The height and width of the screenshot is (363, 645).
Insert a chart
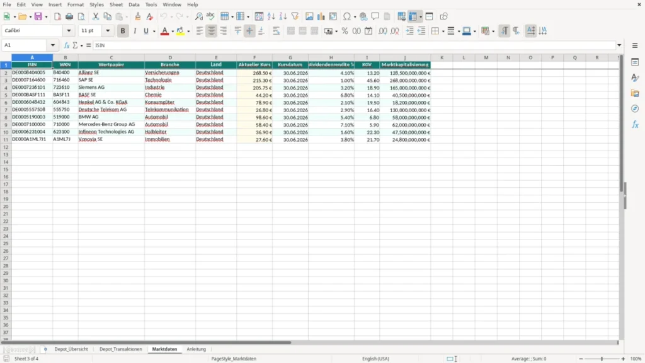point(321,16)
